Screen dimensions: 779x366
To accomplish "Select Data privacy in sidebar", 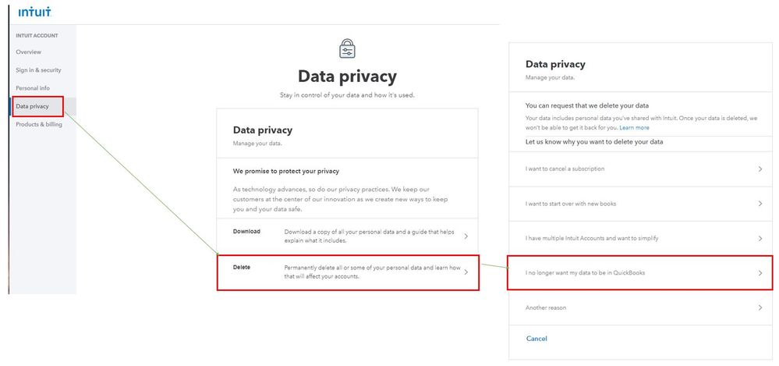I will pyautogui.click(x=33, y=106).
